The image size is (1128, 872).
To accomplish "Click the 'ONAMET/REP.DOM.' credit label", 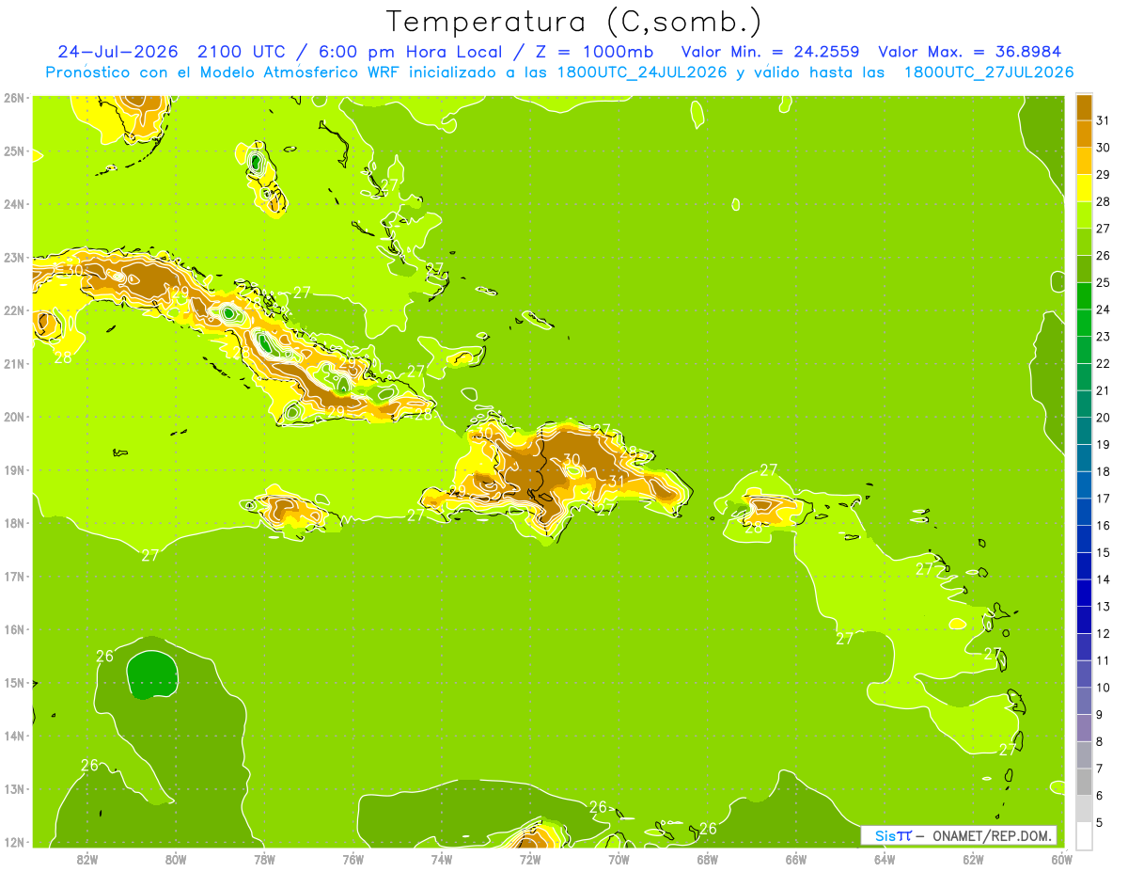I will (x=995, y=835).
